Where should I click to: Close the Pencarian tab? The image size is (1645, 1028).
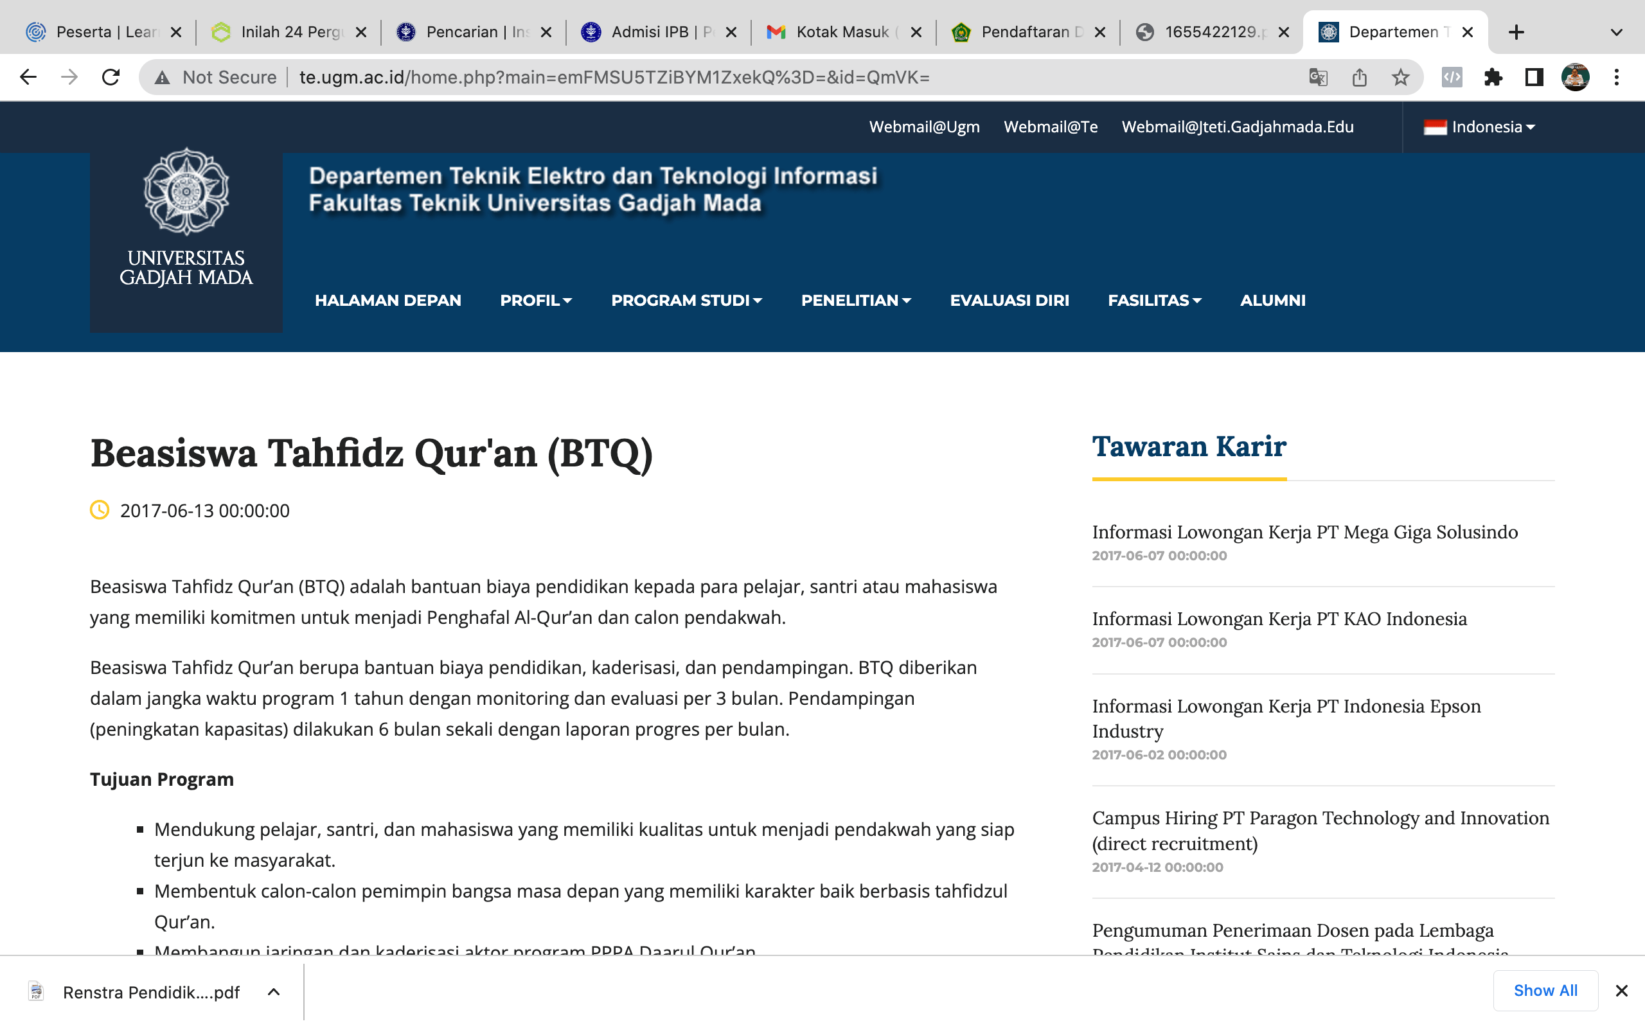pos(546,32)
